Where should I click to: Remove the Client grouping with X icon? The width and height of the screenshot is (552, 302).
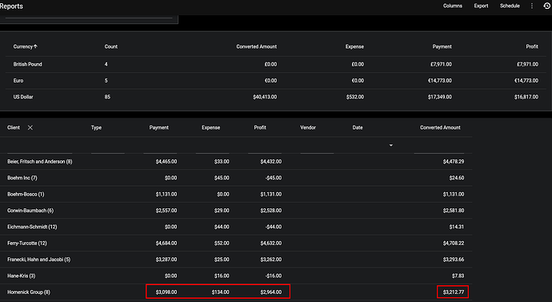30,127
